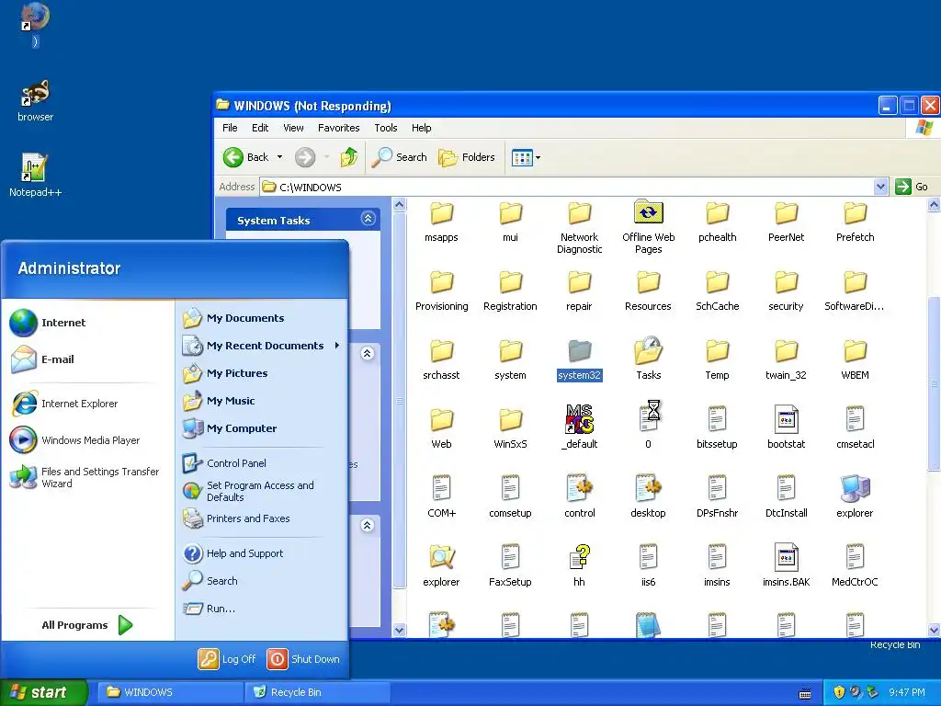Toggle the Folders pane button
Viewport: 941px width, 706px height.
467,157
